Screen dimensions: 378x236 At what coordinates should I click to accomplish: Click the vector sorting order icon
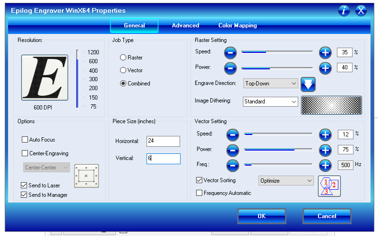coord(329,186)
